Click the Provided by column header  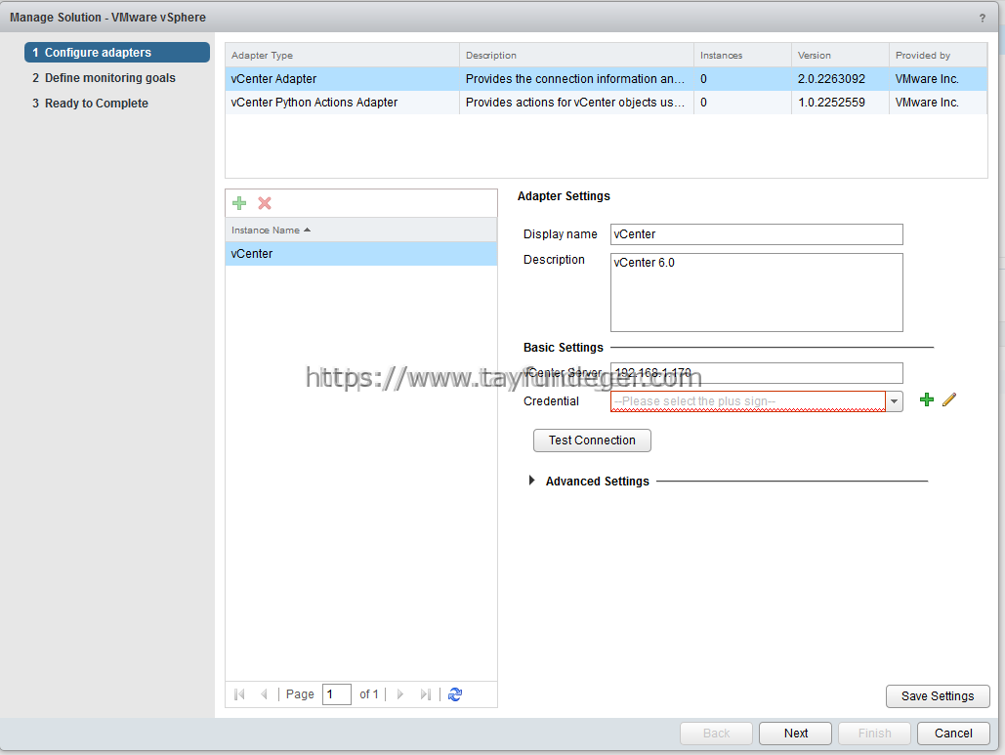pyautogui.click(x=938, y=55)
